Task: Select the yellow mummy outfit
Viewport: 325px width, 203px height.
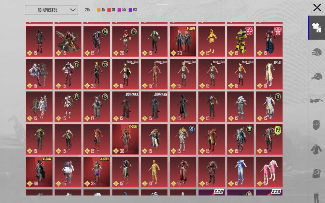Action: click(154, 172)
